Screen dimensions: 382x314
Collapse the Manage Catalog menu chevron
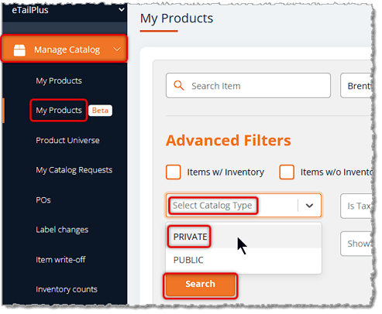click(x=117, y=49)
